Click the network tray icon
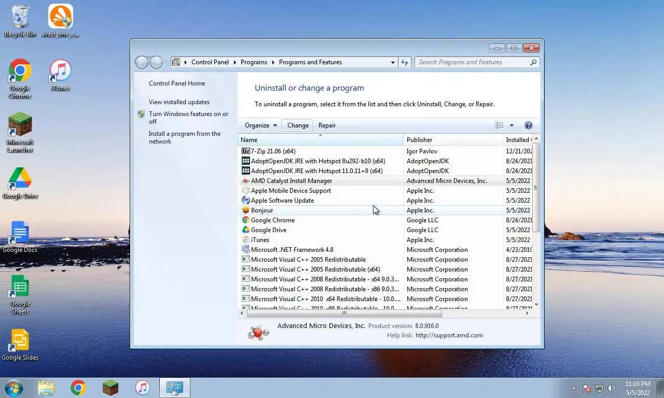Image resolution: width=664 pixels, height=398 pixels. [599, 388]
